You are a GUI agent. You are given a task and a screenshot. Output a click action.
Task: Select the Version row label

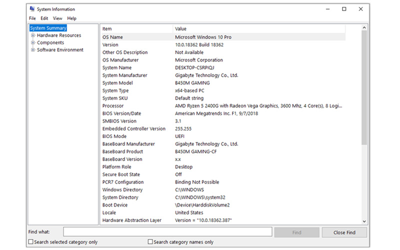coord(110,44)
